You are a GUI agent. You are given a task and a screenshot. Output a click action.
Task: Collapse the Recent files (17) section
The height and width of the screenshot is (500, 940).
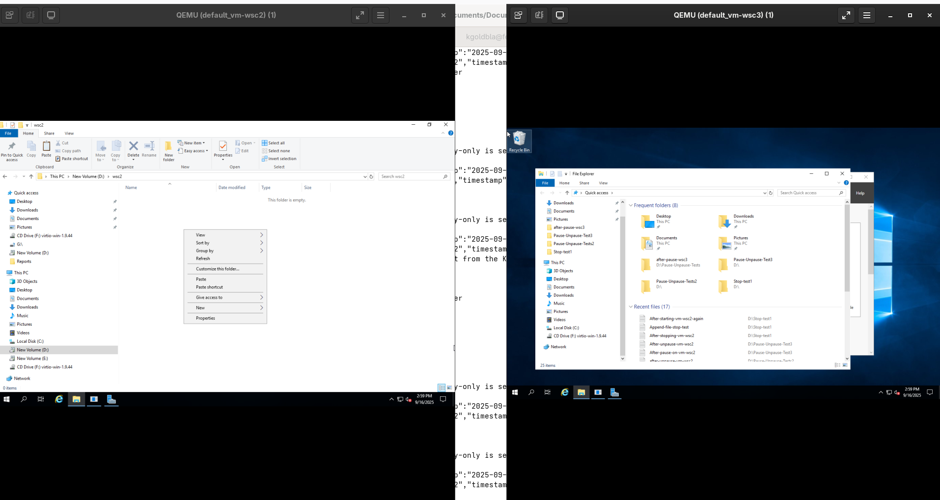pos(631,306)
